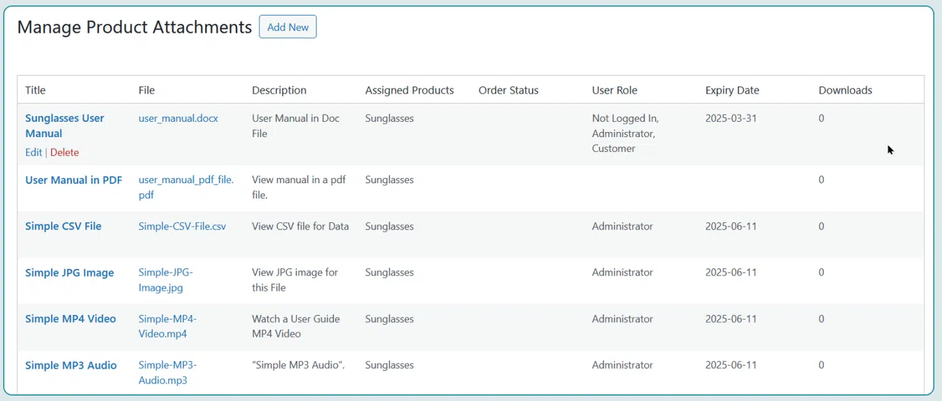This screenshot has height=401, width=942.
Task: Click the Assigned Products column header
Action: click(x=409, y=91)
